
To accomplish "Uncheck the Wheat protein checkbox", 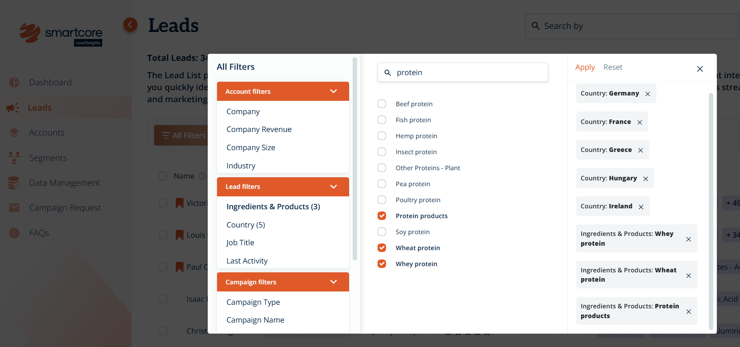I will click(x=382, y=248).
